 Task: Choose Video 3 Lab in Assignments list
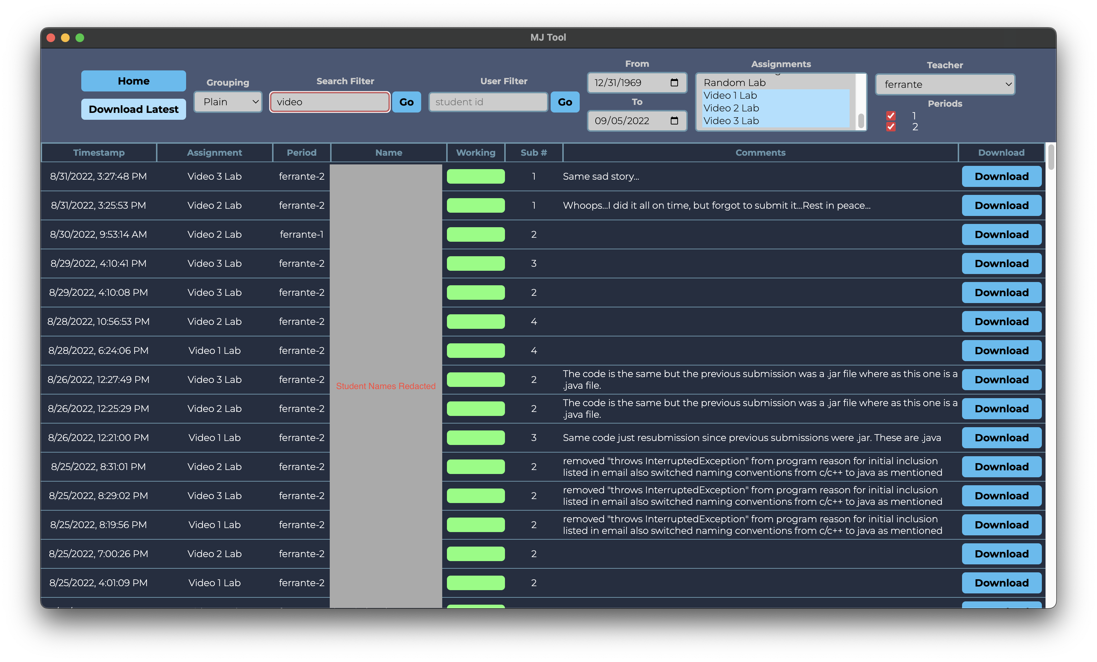[x=731, y=121]
